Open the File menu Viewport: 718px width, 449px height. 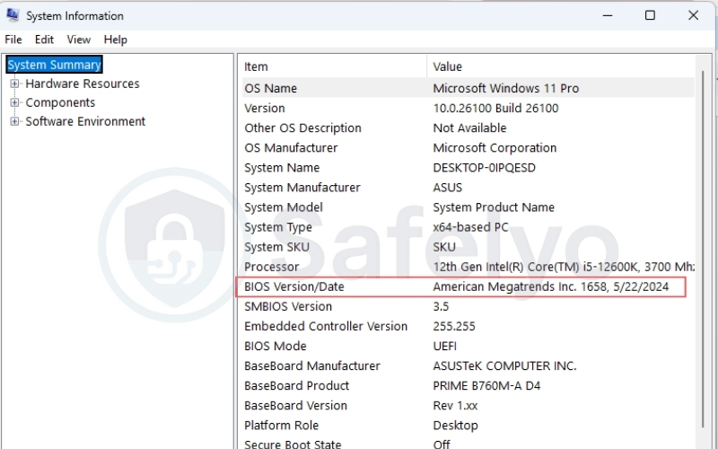coord(13,40)
